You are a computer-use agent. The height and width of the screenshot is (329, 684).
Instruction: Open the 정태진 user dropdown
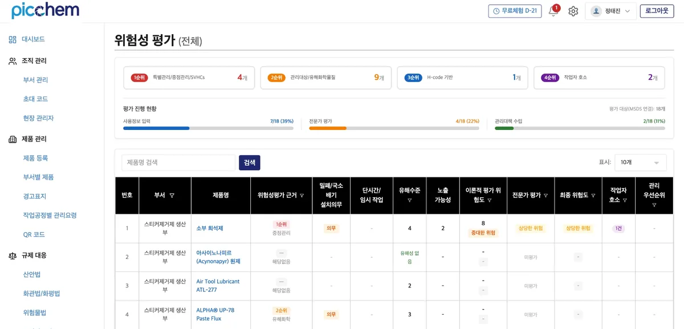click(x=610, y=11)
